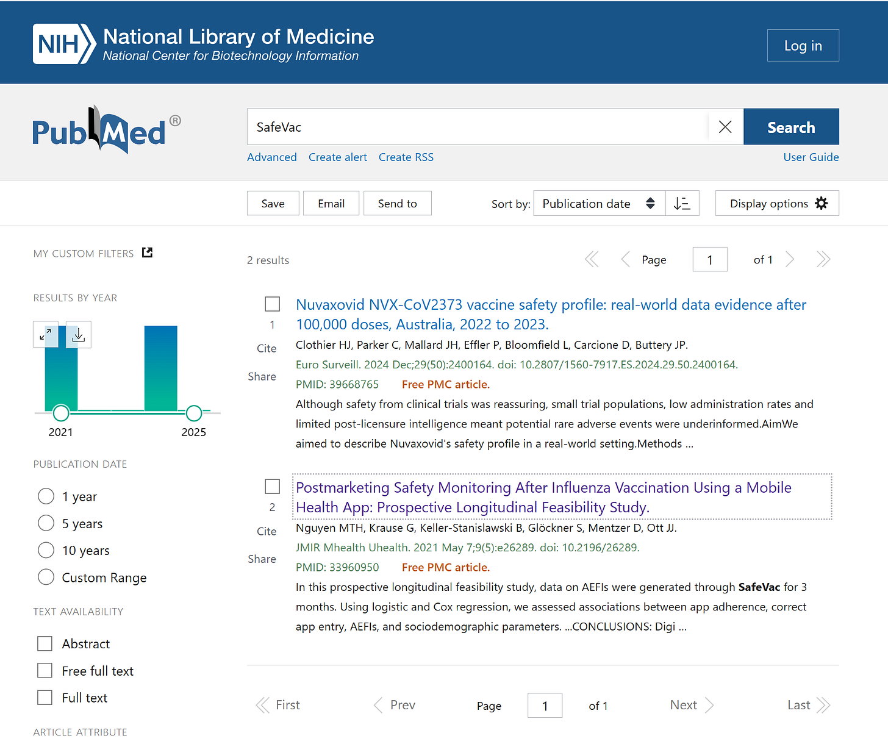
Task: Open the Nuvaxovid NVX-CoV2373 article title
Action: tap(551, 314)
